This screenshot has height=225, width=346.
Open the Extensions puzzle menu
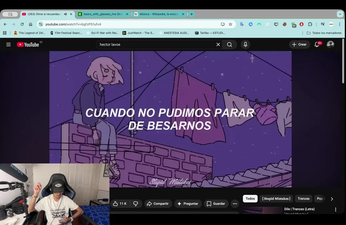point(310,24)
